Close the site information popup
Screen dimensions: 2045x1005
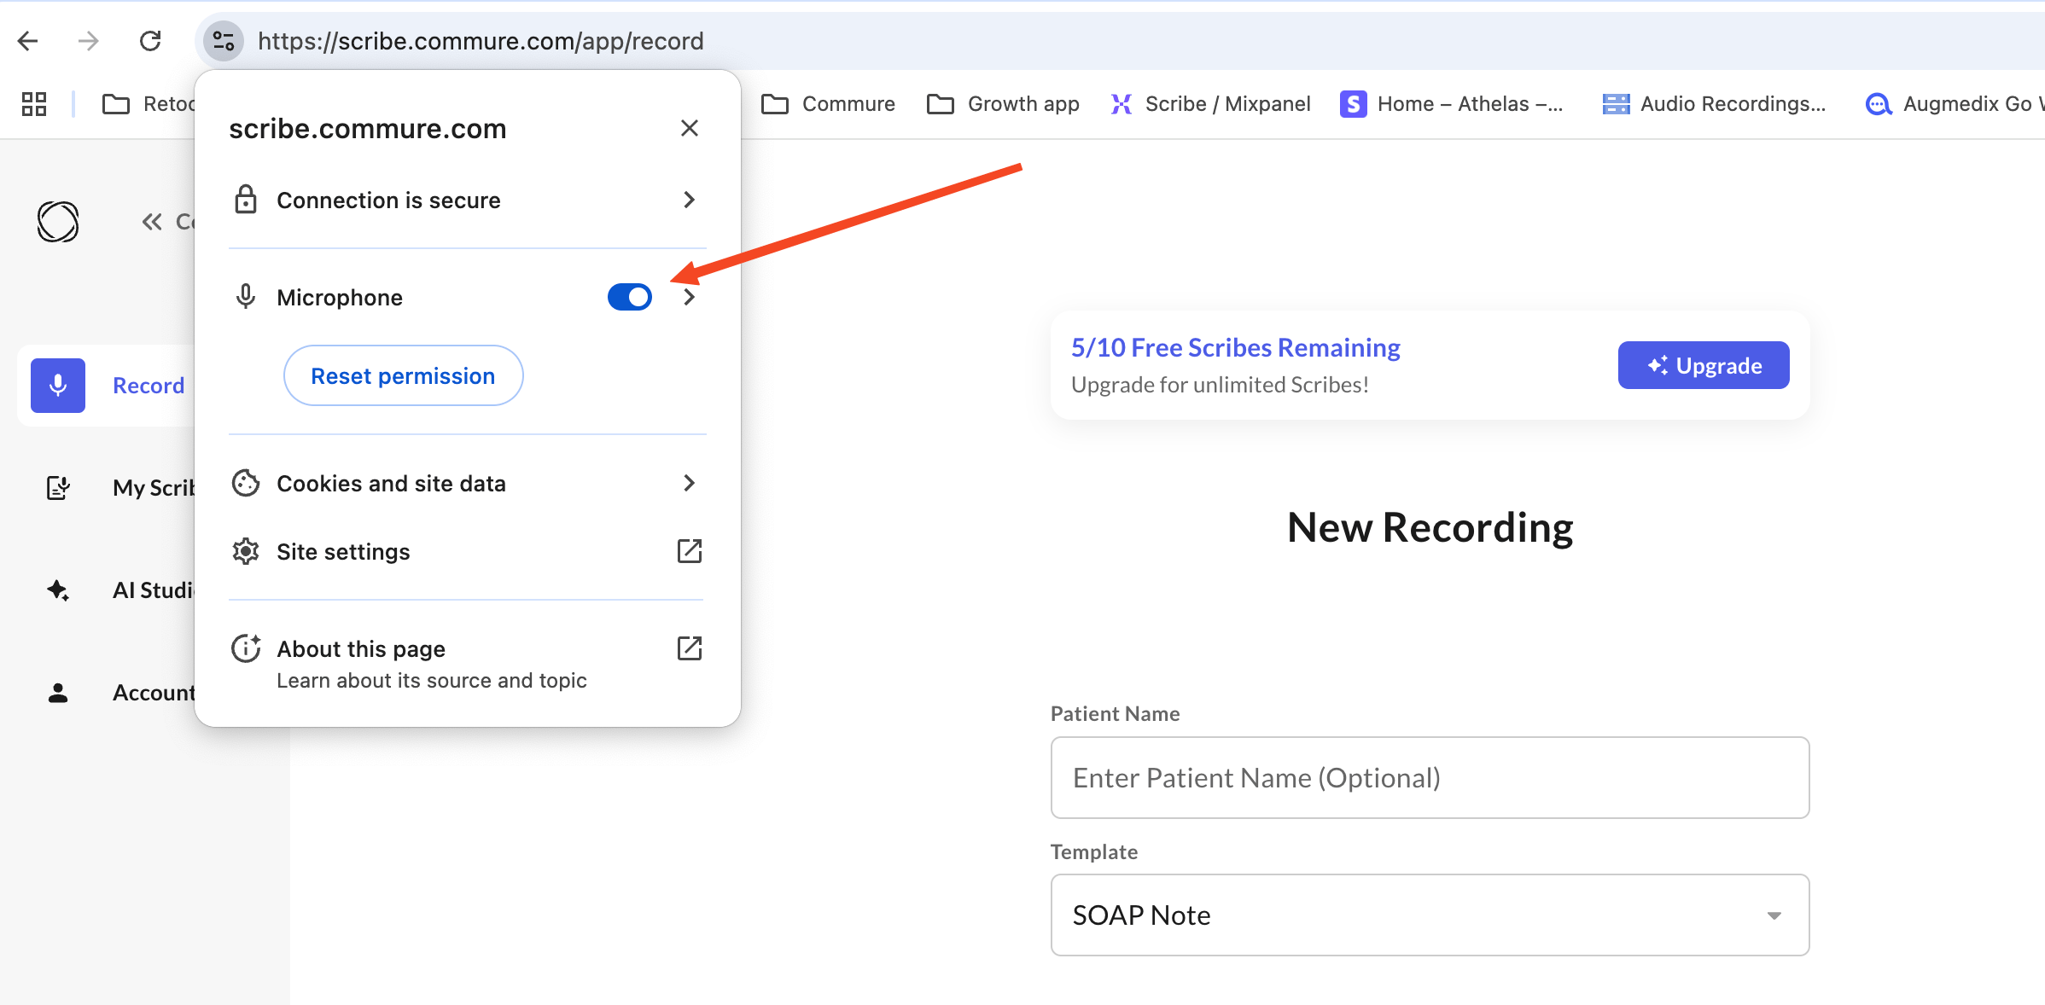[690, 128]
